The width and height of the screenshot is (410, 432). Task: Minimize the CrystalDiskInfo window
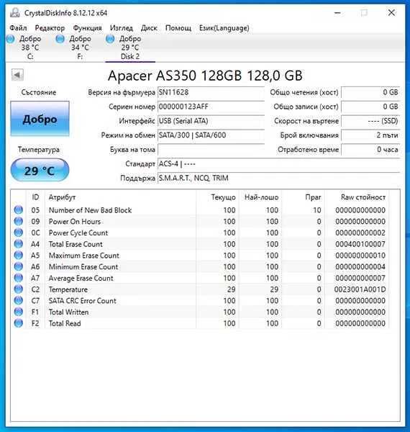click(337, 13)
